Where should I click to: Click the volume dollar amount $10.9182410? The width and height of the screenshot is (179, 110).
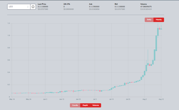[146, 9]
